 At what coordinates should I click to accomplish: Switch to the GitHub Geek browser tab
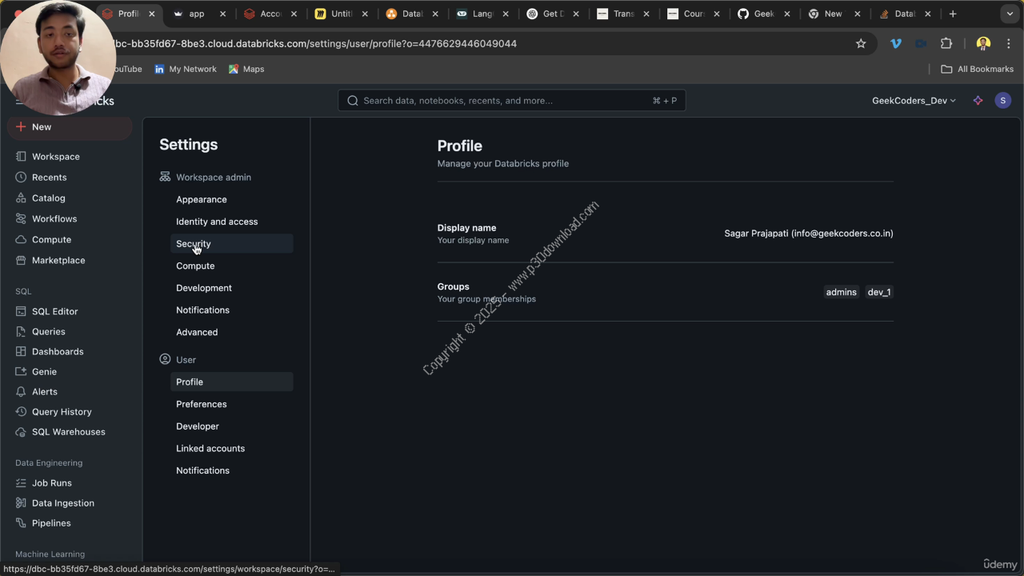coord(764,14)
